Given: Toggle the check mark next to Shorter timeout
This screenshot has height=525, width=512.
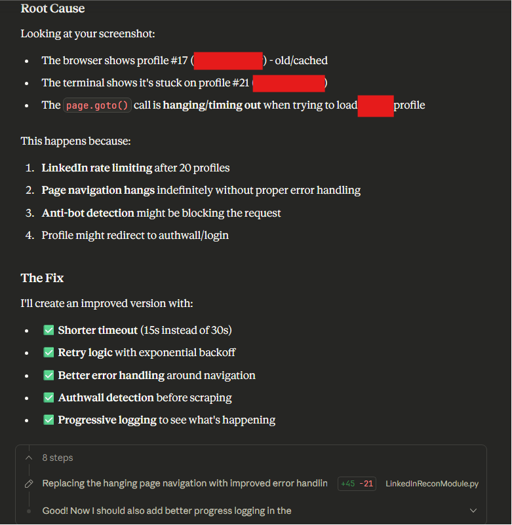Looking at the screenshot, I should coord(49,331).
